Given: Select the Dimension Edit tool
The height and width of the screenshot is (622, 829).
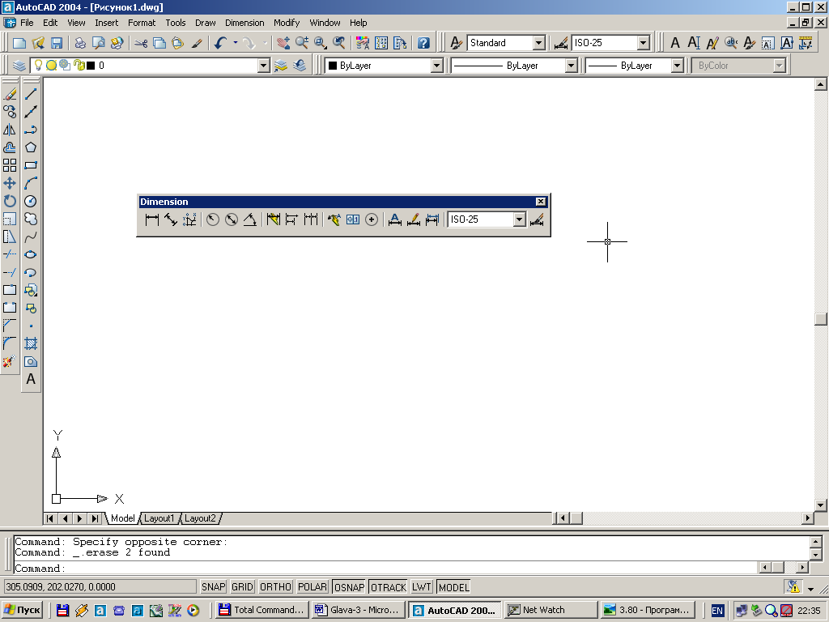Looking at the screenshot, I should 394,219.
